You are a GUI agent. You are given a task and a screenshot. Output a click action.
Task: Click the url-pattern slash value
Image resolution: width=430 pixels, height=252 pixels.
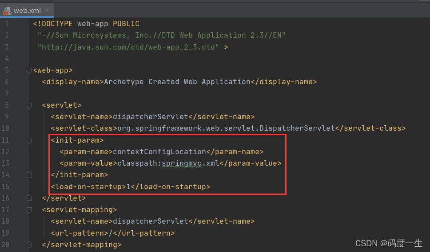click(111, 233)
